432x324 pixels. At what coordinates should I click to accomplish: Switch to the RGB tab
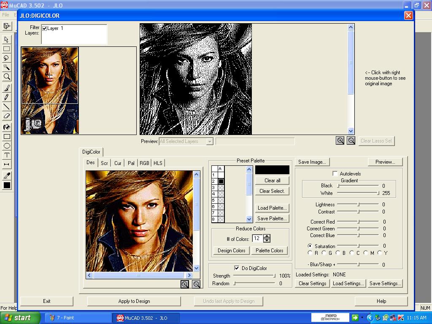tap(145, 163)
